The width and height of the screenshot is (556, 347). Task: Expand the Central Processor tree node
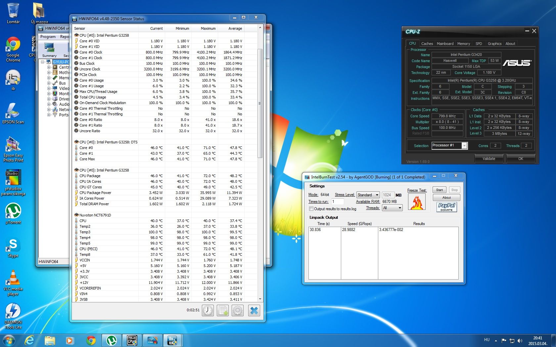[x=49, y=67]
